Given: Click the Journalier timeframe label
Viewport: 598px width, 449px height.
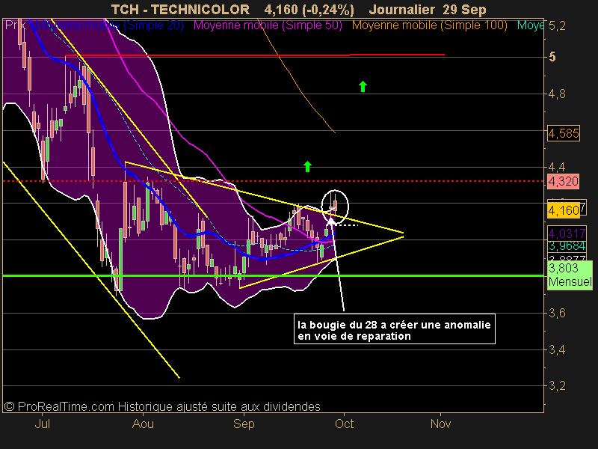Looking at the screenshot, I should coord(402,10).
